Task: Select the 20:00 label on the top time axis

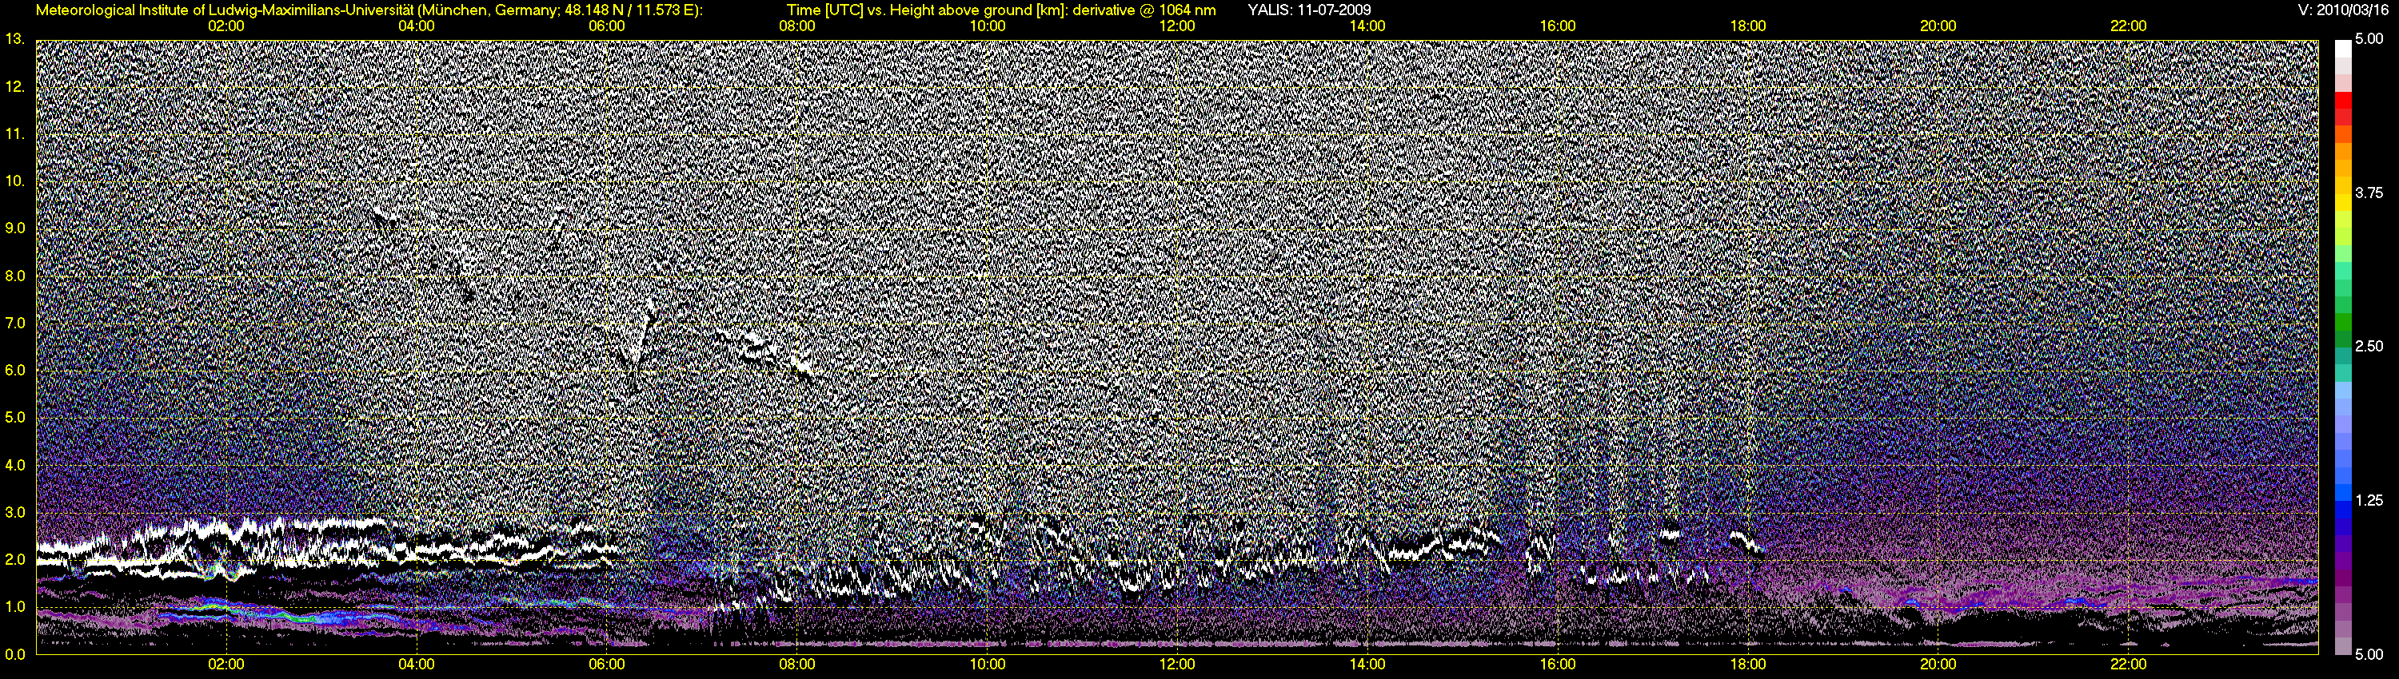Action: pos(1938,26)
